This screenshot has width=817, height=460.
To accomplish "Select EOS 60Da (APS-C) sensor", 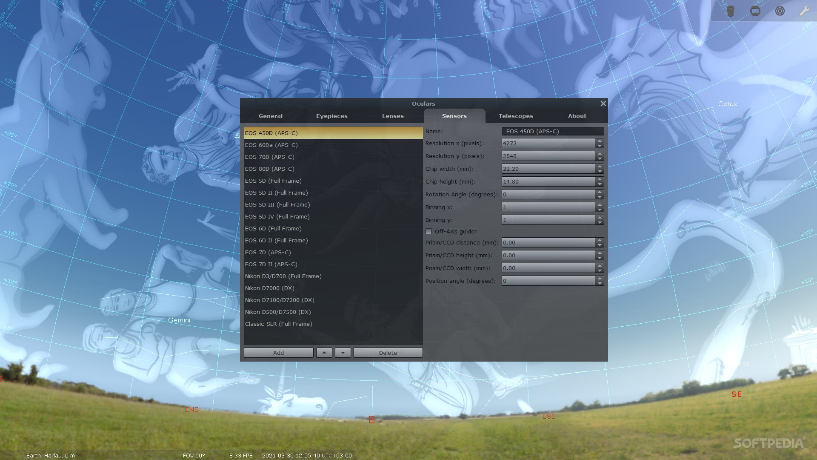I will (333, 145).
